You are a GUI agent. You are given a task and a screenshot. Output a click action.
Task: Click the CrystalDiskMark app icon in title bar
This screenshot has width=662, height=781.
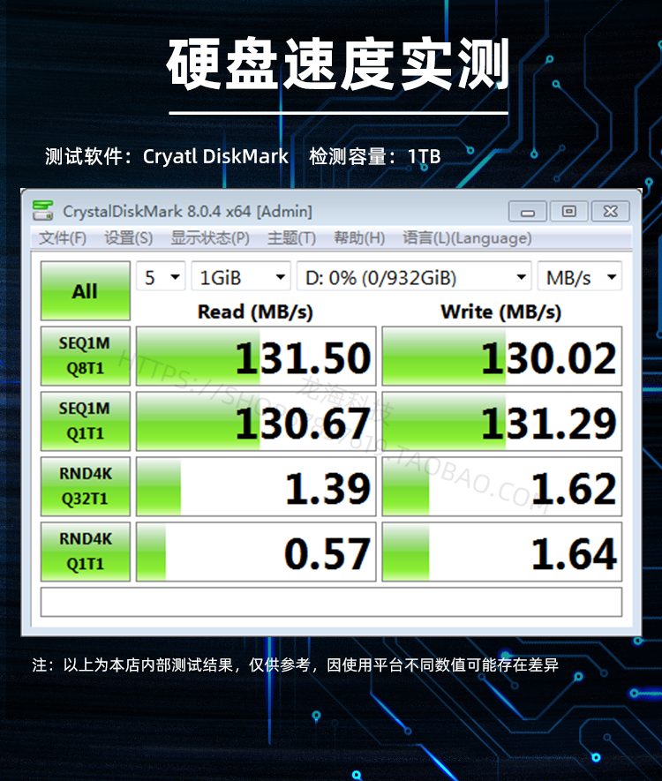tap(43, 211)
